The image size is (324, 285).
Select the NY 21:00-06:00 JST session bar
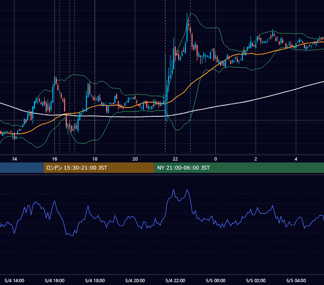(239, 168)
